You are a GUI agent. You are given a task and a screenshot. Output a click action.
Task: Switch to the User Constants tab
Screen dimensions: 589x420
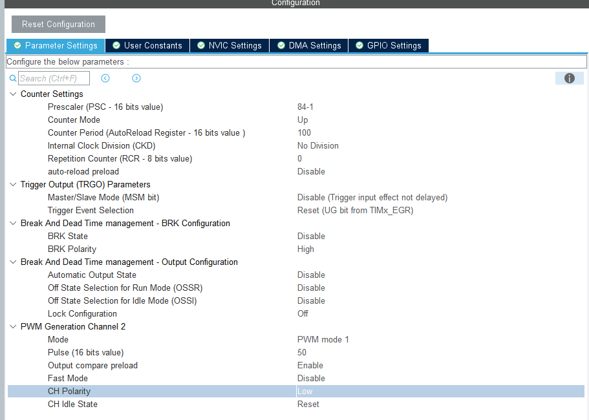pyautogui.click(x=147, y=45)
